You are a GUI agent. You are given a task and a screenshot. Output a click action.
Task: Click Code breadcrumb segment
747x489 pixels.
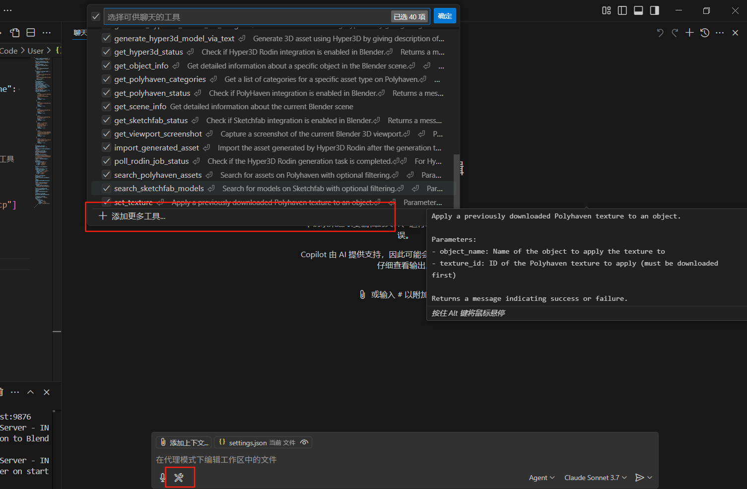tap(9, 51)
